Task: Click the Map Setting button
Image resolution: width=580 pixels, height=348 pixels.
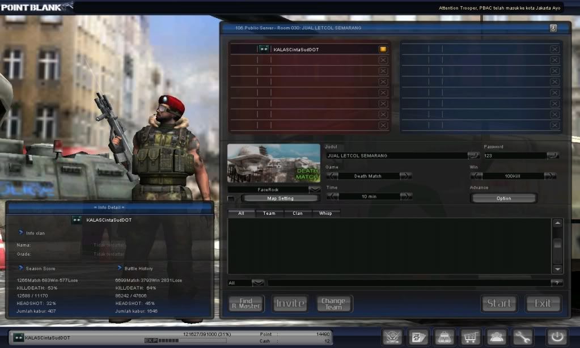Action: point(281,198)
